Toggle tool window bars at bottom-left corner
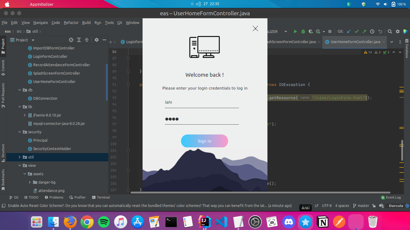This screenshot has height=230, width=410. 3,206
